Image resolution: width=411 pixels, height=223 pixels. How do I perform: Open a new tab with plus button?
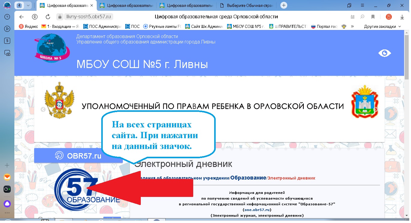[x=284, y=5]
